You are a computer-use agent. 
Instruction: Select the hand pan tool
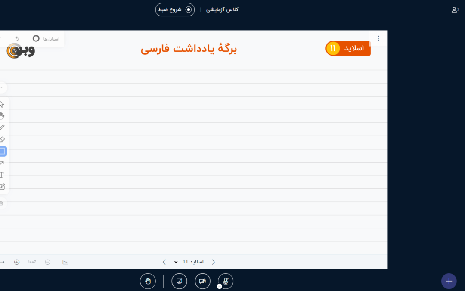point(2,116)
